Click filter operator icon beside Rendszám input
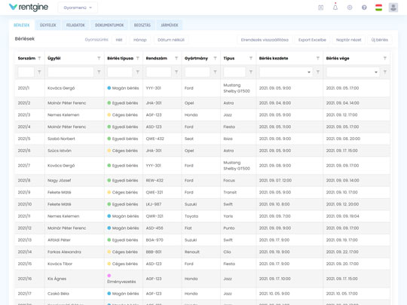 coord(176,72)
